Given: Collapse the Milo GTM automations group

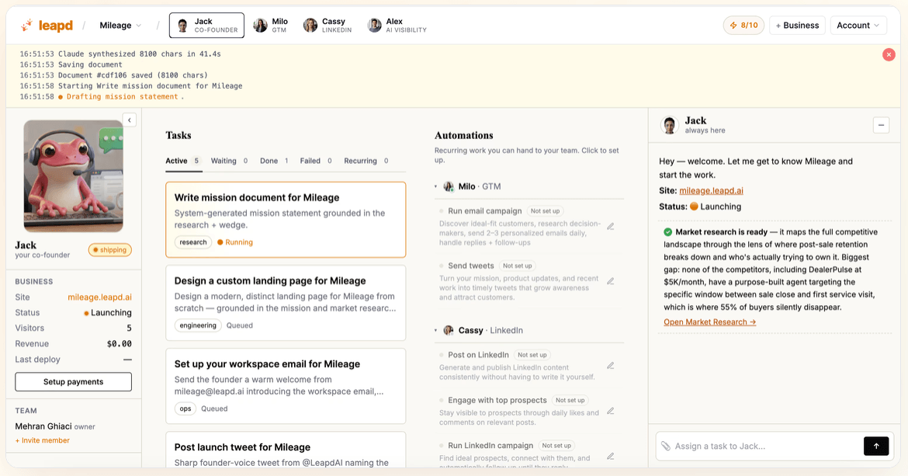Looking at the screenshot, I should click(x=435, y=186).
